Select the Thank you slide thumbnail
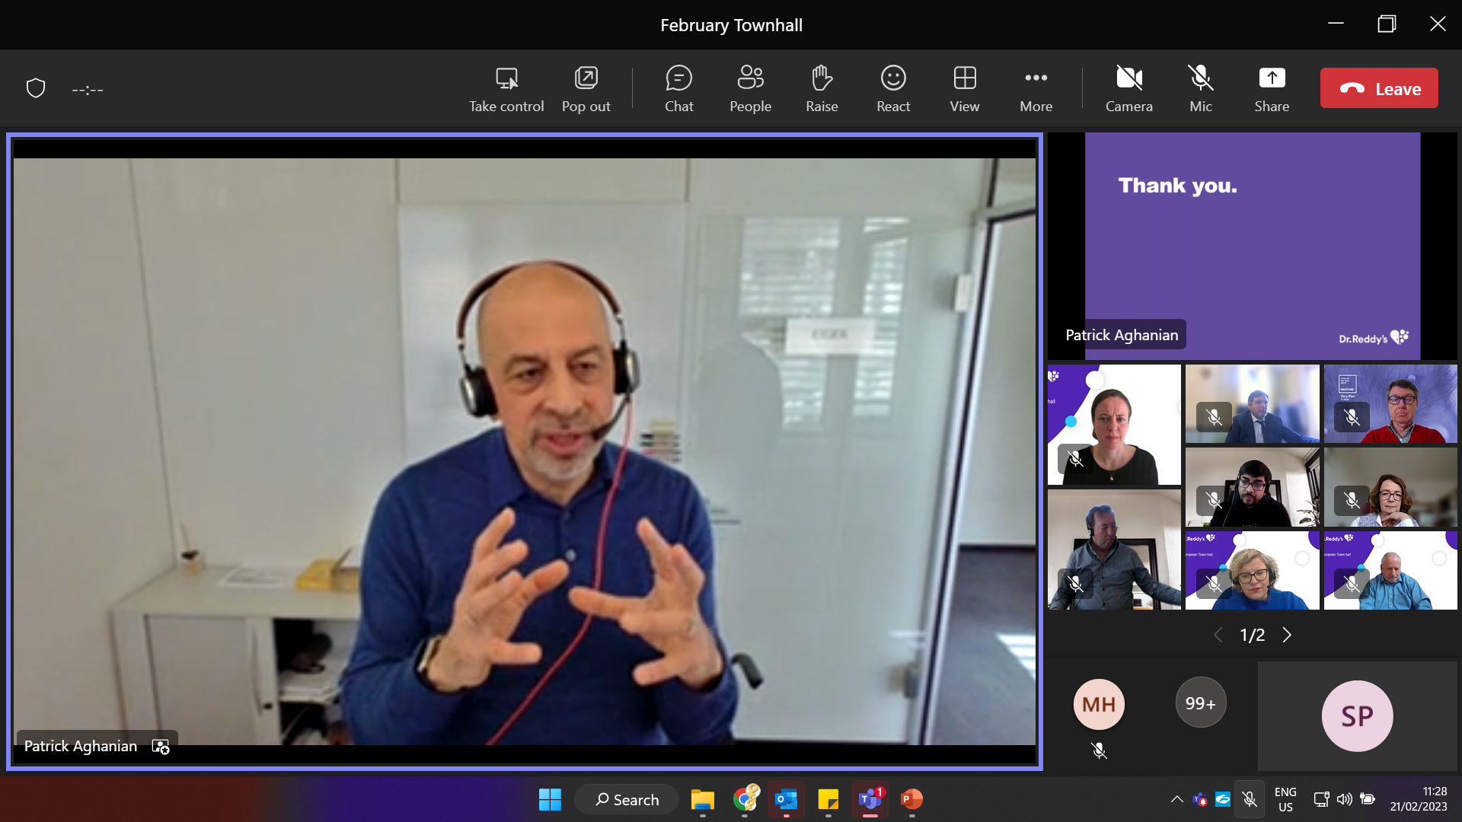Screen dimensions: 1462x822 (1252, 245)
